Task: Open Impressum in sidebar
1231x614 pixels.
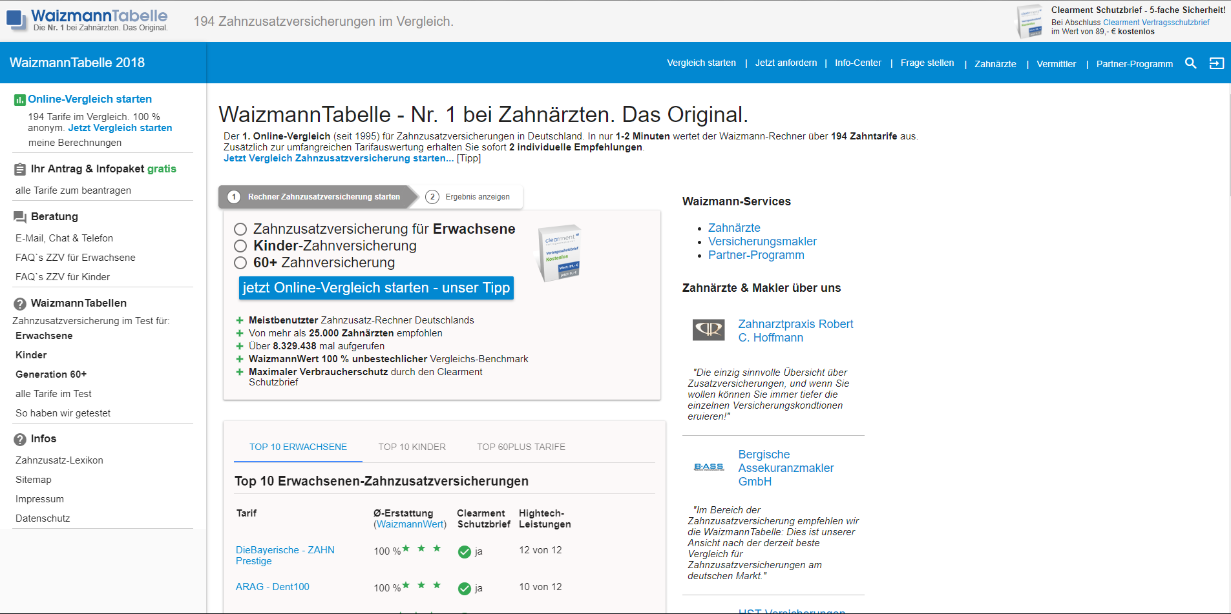Action: point(39,499)
